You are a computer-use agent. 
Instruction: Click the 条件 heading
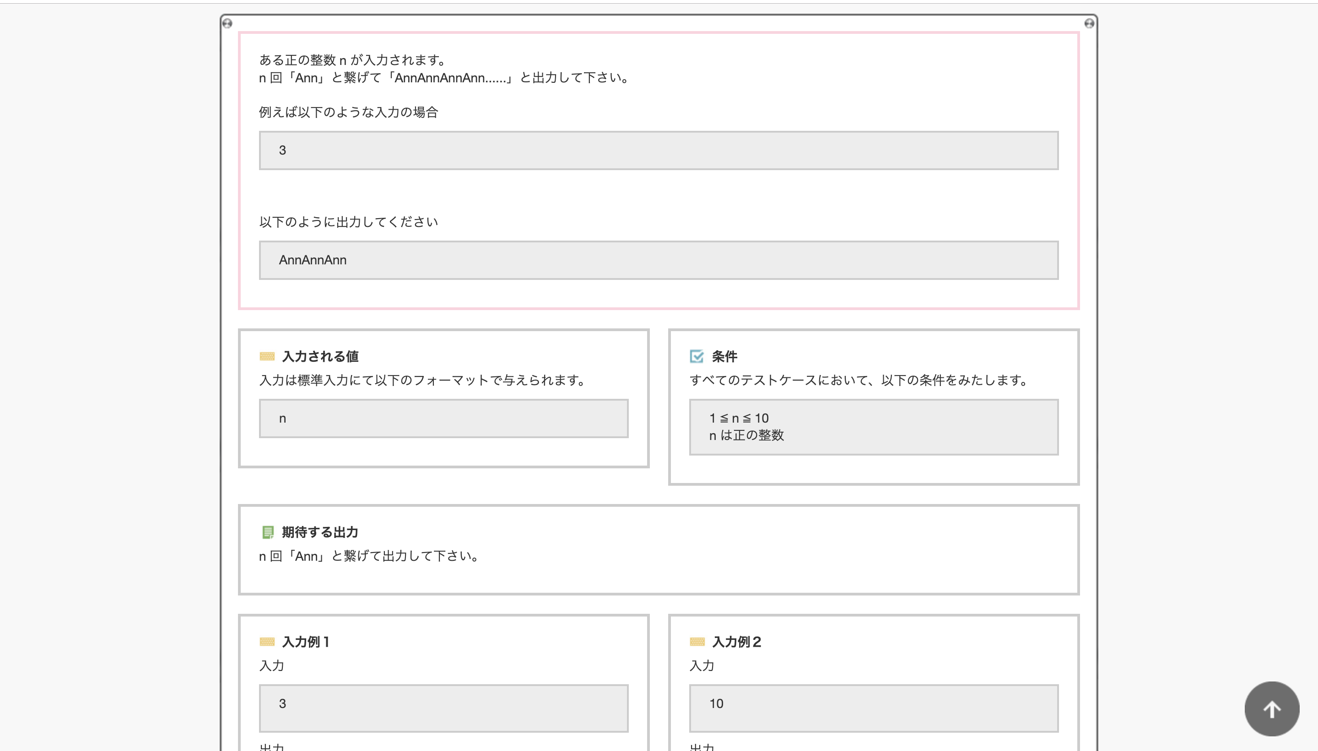coord(724,356)
